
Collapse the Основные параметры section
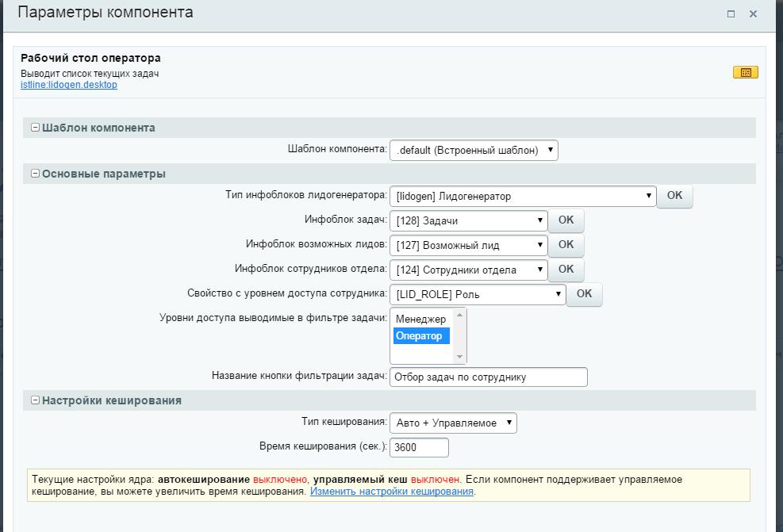(x=35, y=174)
